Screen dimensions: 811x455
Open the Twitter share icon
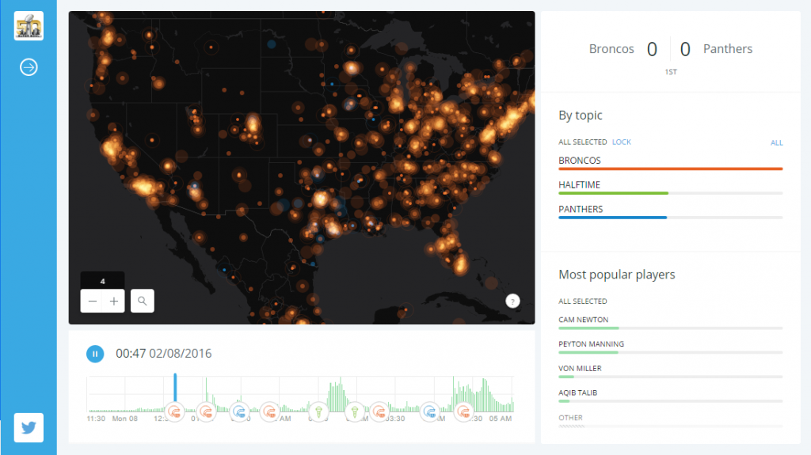tap(29, 427)
